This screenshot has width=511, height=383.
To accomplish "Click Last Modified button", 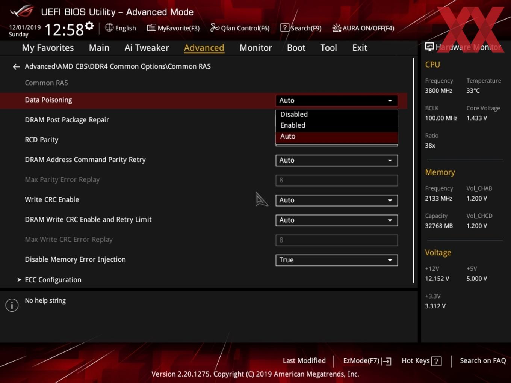I will point(304,361).
